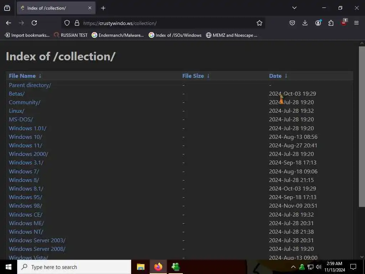
Task: Sort by File Name column header
Action: pyautogui.click(x=22, y=76)
